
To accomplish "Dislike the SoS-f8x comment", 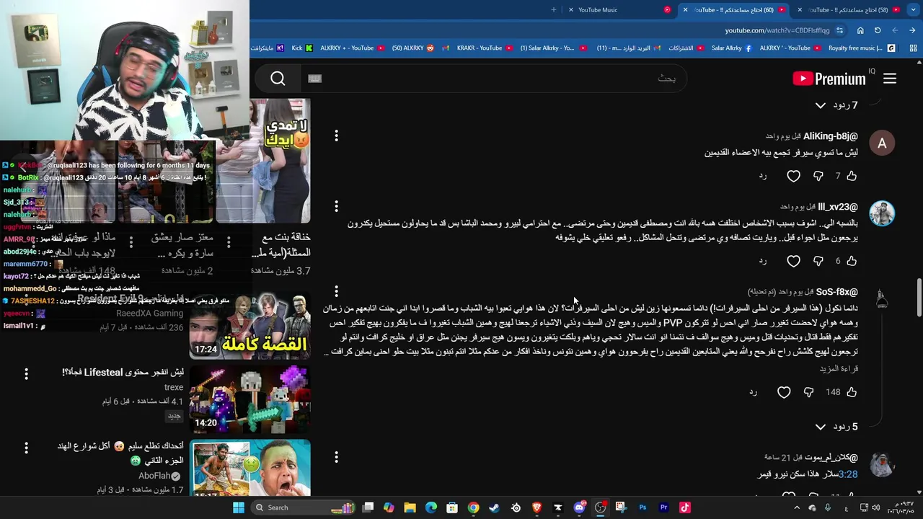I will (809, 392).
